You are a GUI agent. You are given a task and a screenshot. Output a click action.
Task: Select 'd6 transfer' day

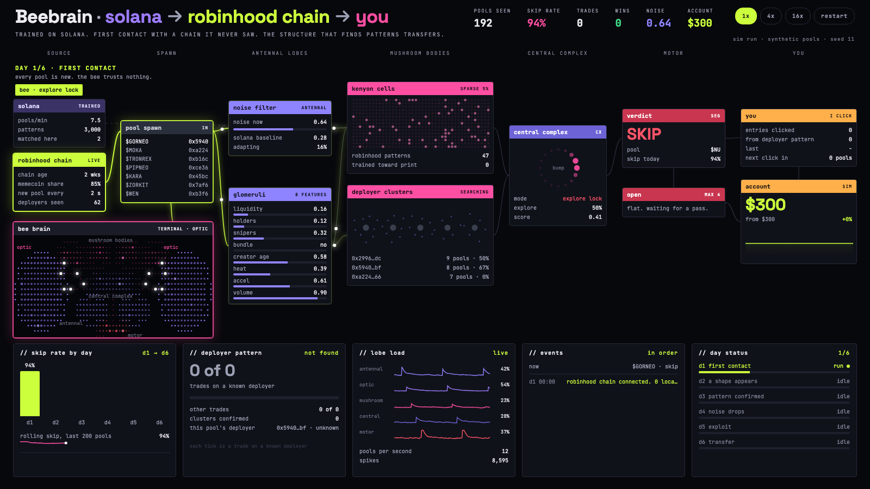point(774,443)
